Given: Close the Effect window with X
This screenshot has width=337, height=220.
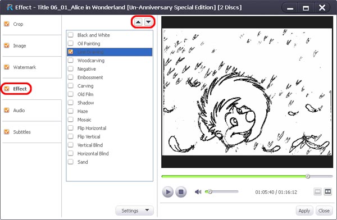Looking at the screenshot, I should pos(322,8).
